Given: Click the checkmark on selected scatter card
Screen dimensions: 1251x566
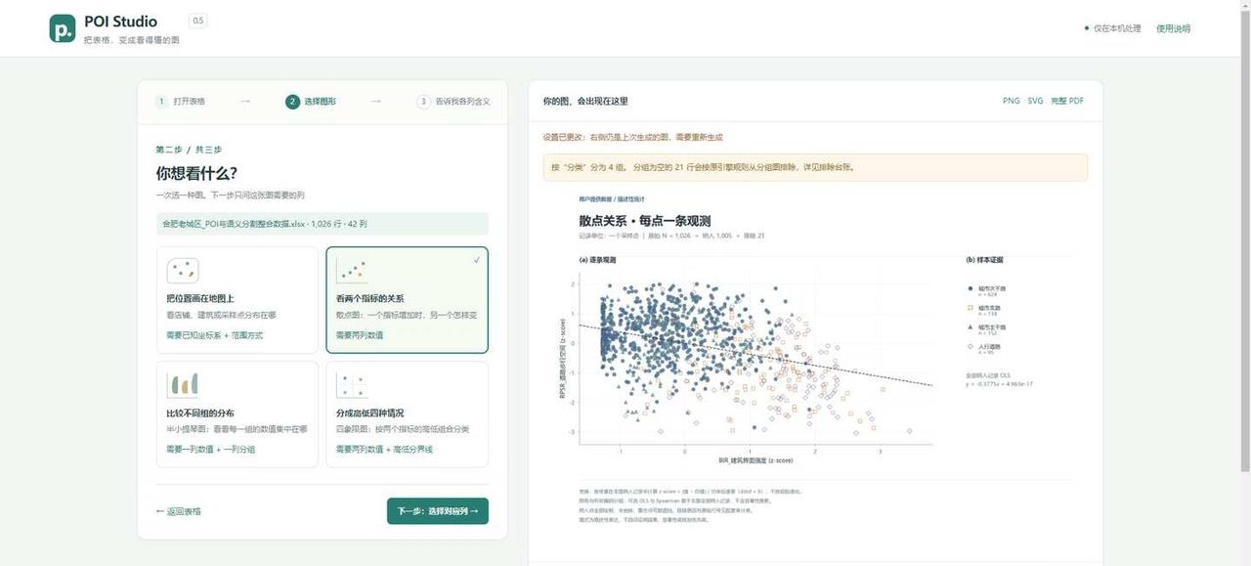Looking at the screenshot, I should pos(476,260).
